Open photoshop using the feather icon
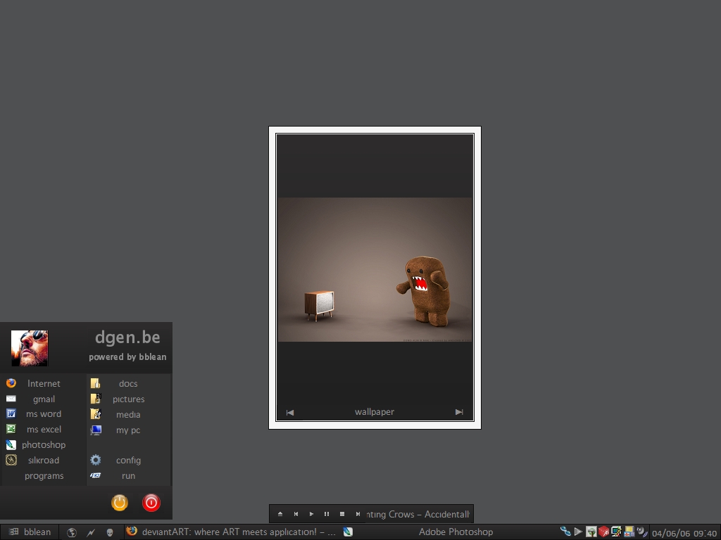 [11, 444]
